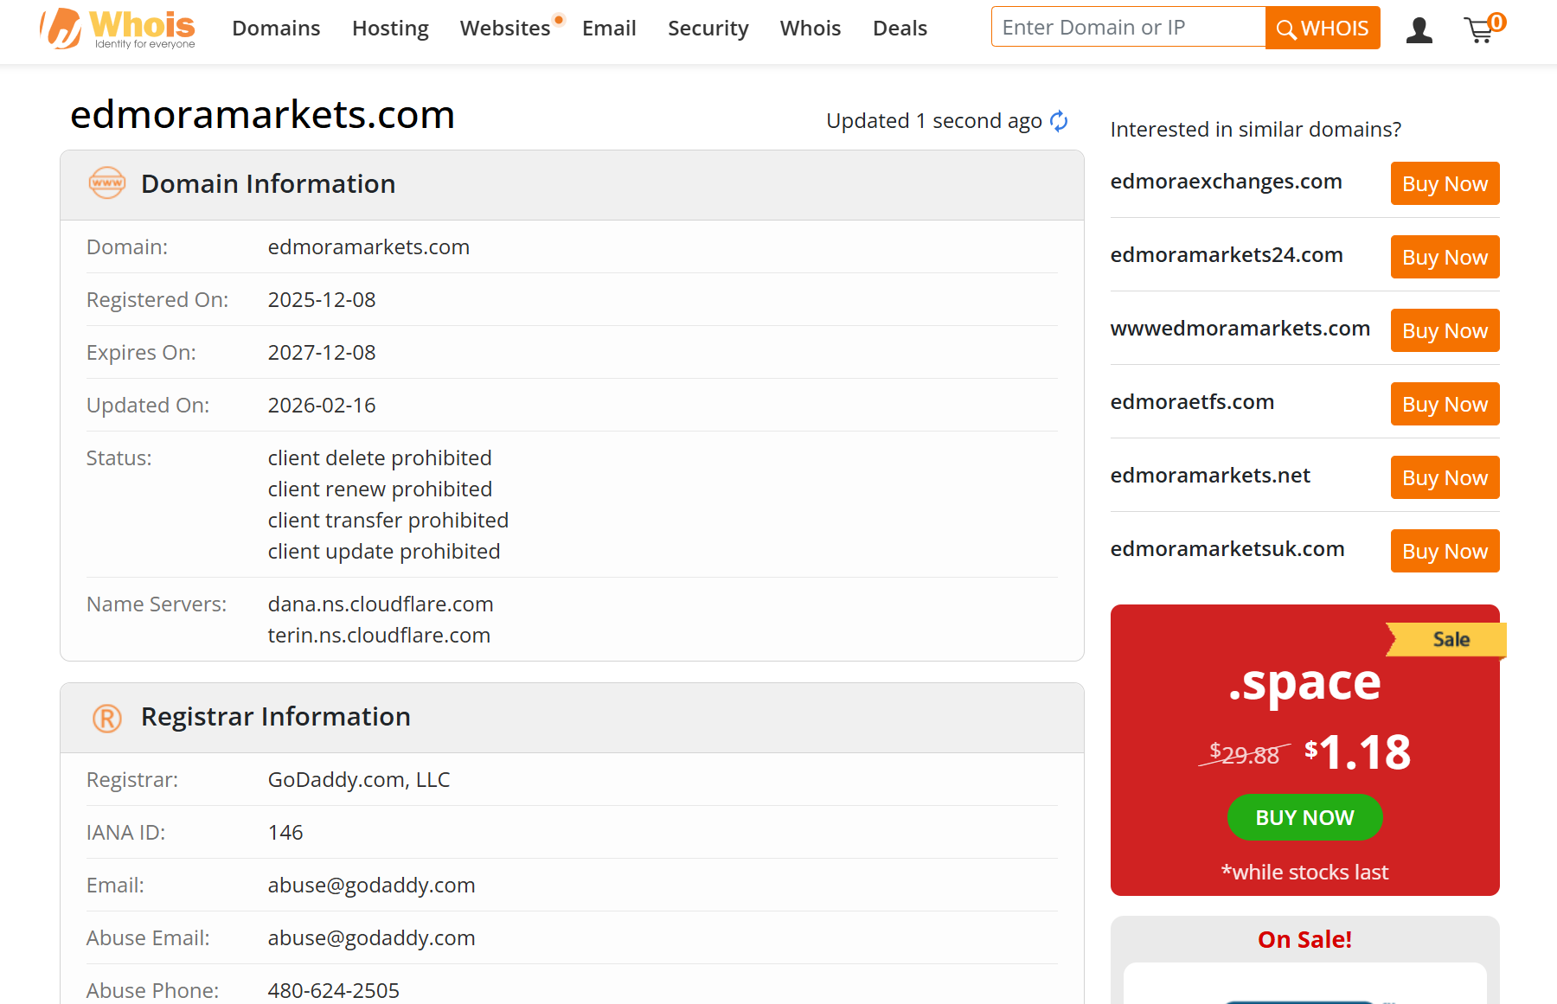Select the edmoraexchanges.com similar domain text
The width and height of the screenshot is (1557, 1004).
coord(1226,182)
